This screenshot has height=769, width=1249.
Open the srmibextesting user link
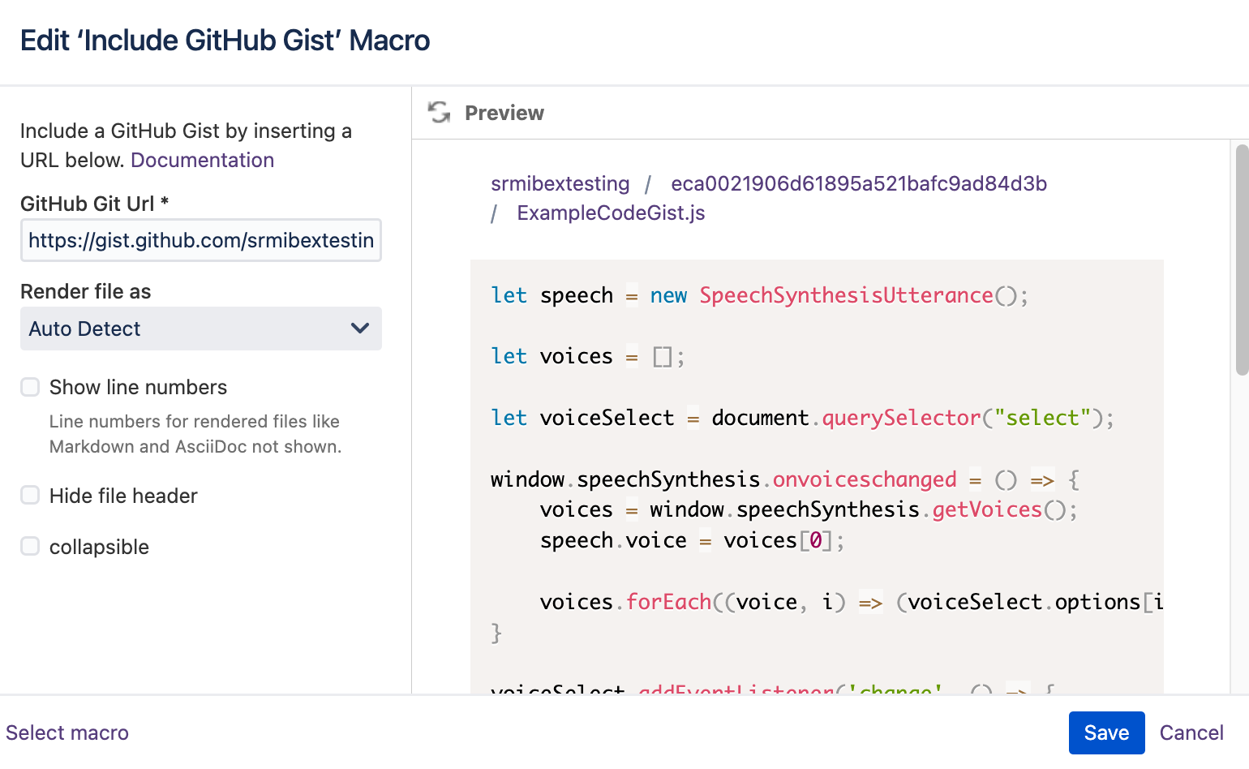560,184
